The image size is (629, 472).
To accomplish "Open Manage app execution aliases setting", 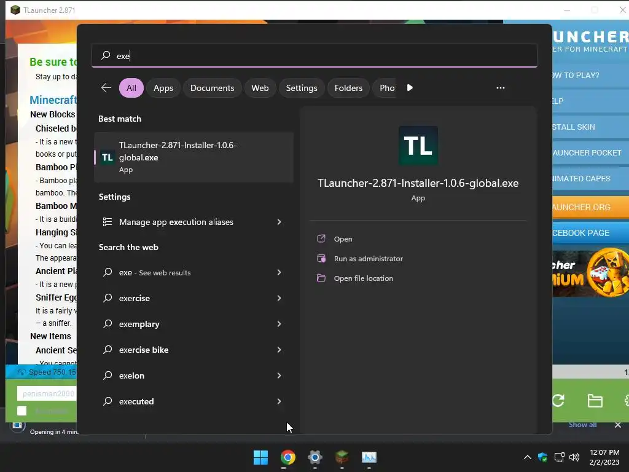I will point(194,222).
